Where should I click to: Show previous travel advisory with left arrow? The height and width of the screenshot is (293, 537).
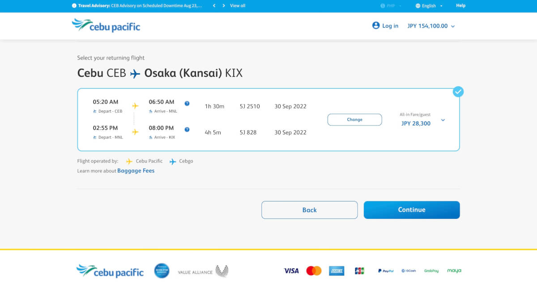[214, 6]
